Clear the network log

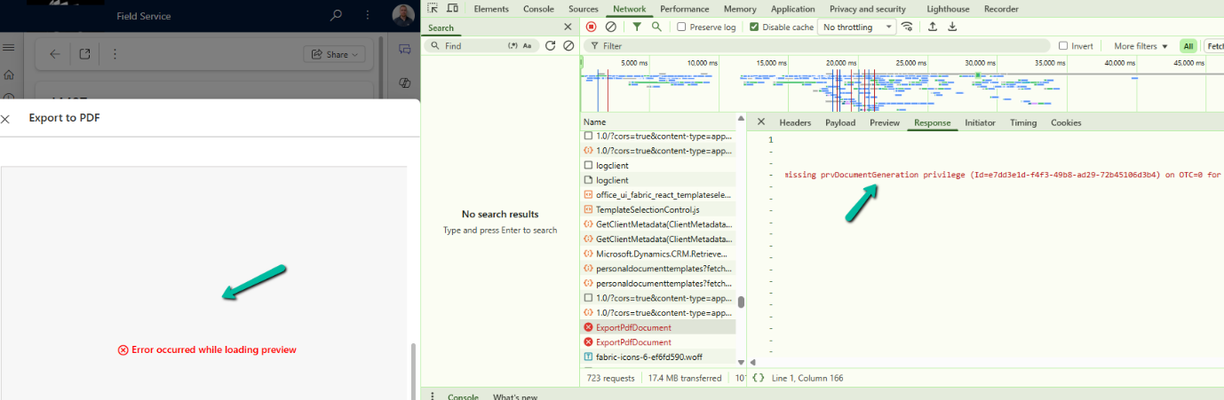(x=610, y=27)
